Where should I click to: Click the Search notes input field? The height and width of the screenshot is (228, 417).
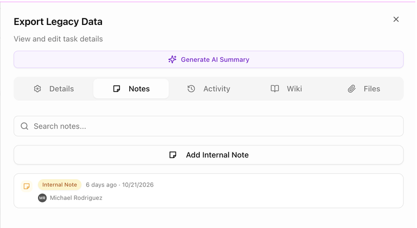[208, 126]
